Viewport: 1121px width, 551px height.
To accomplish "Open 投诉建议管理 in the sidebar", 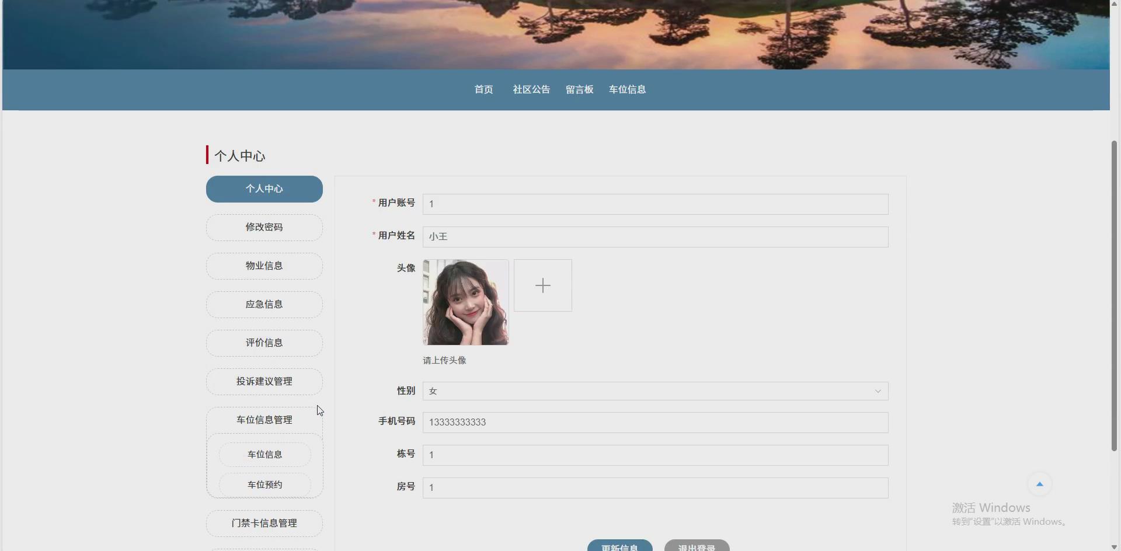I will point(264,381).
